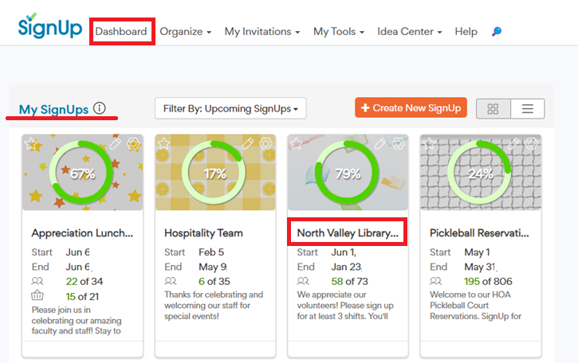578x363 pixels.
Task: Click '6 of 35' participant count
Action: (x=214, y=282)
